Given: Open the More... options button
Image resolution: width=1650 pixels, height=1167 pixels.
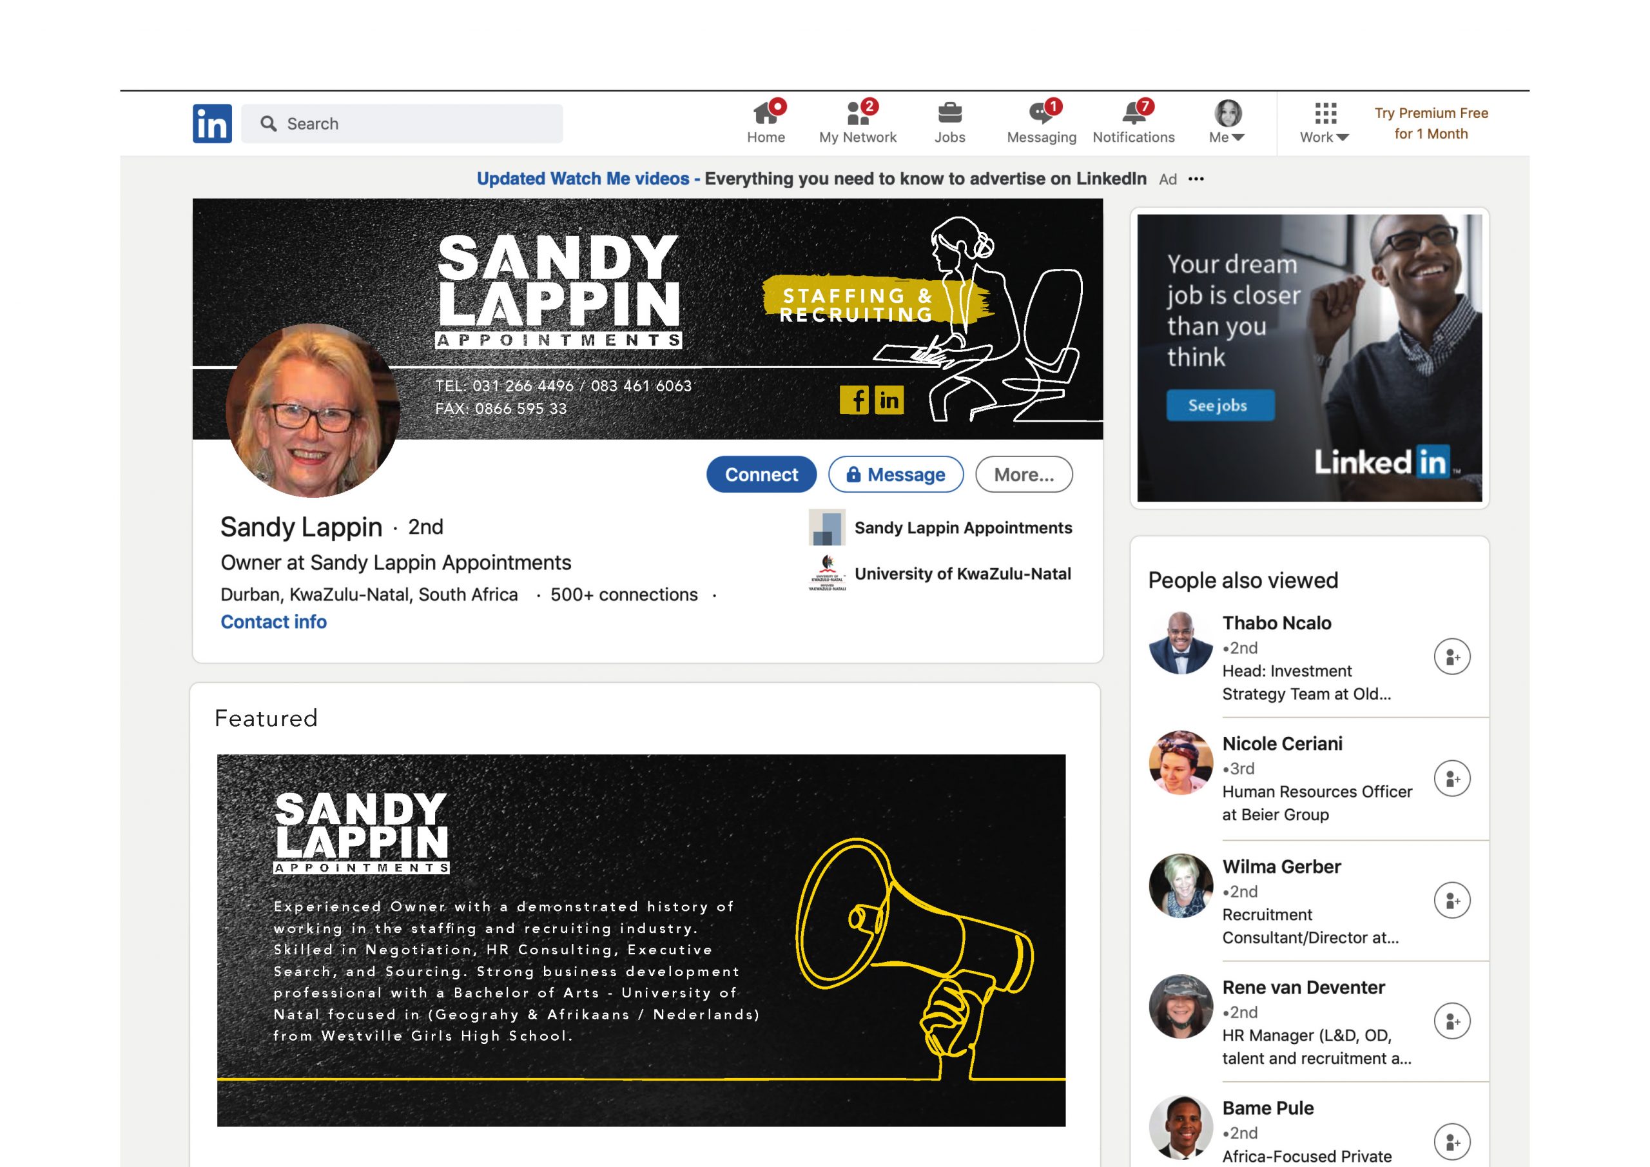Looking at the screenshot, I should (x=1024, y=475).
